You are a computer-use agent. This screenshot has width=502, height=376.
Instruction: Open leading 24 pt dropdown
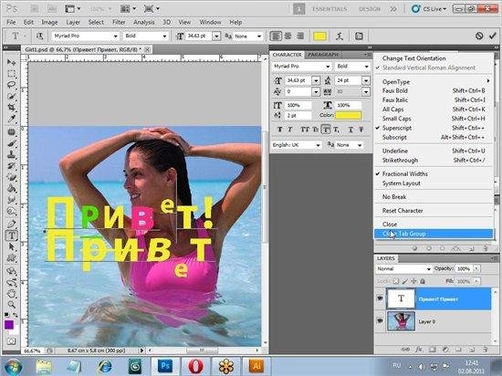click(366, 80)
